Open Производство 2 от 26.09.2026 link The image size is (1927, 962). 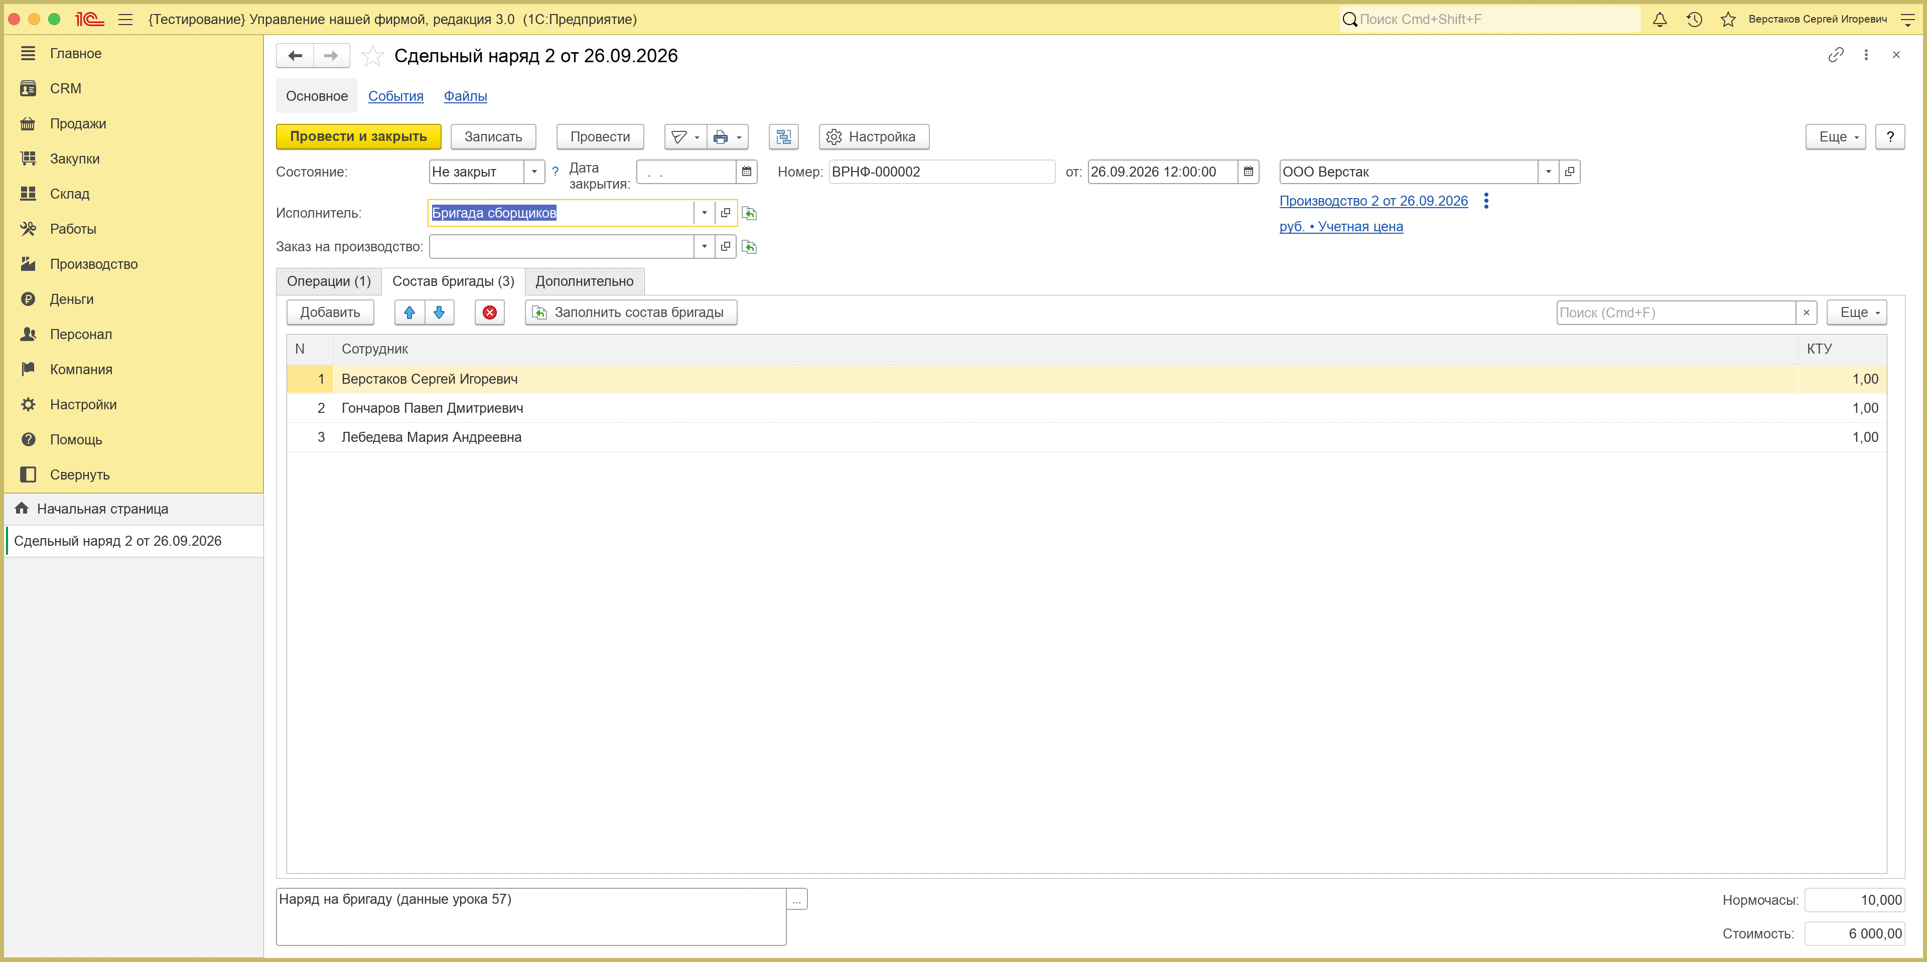pos(1373,201)
